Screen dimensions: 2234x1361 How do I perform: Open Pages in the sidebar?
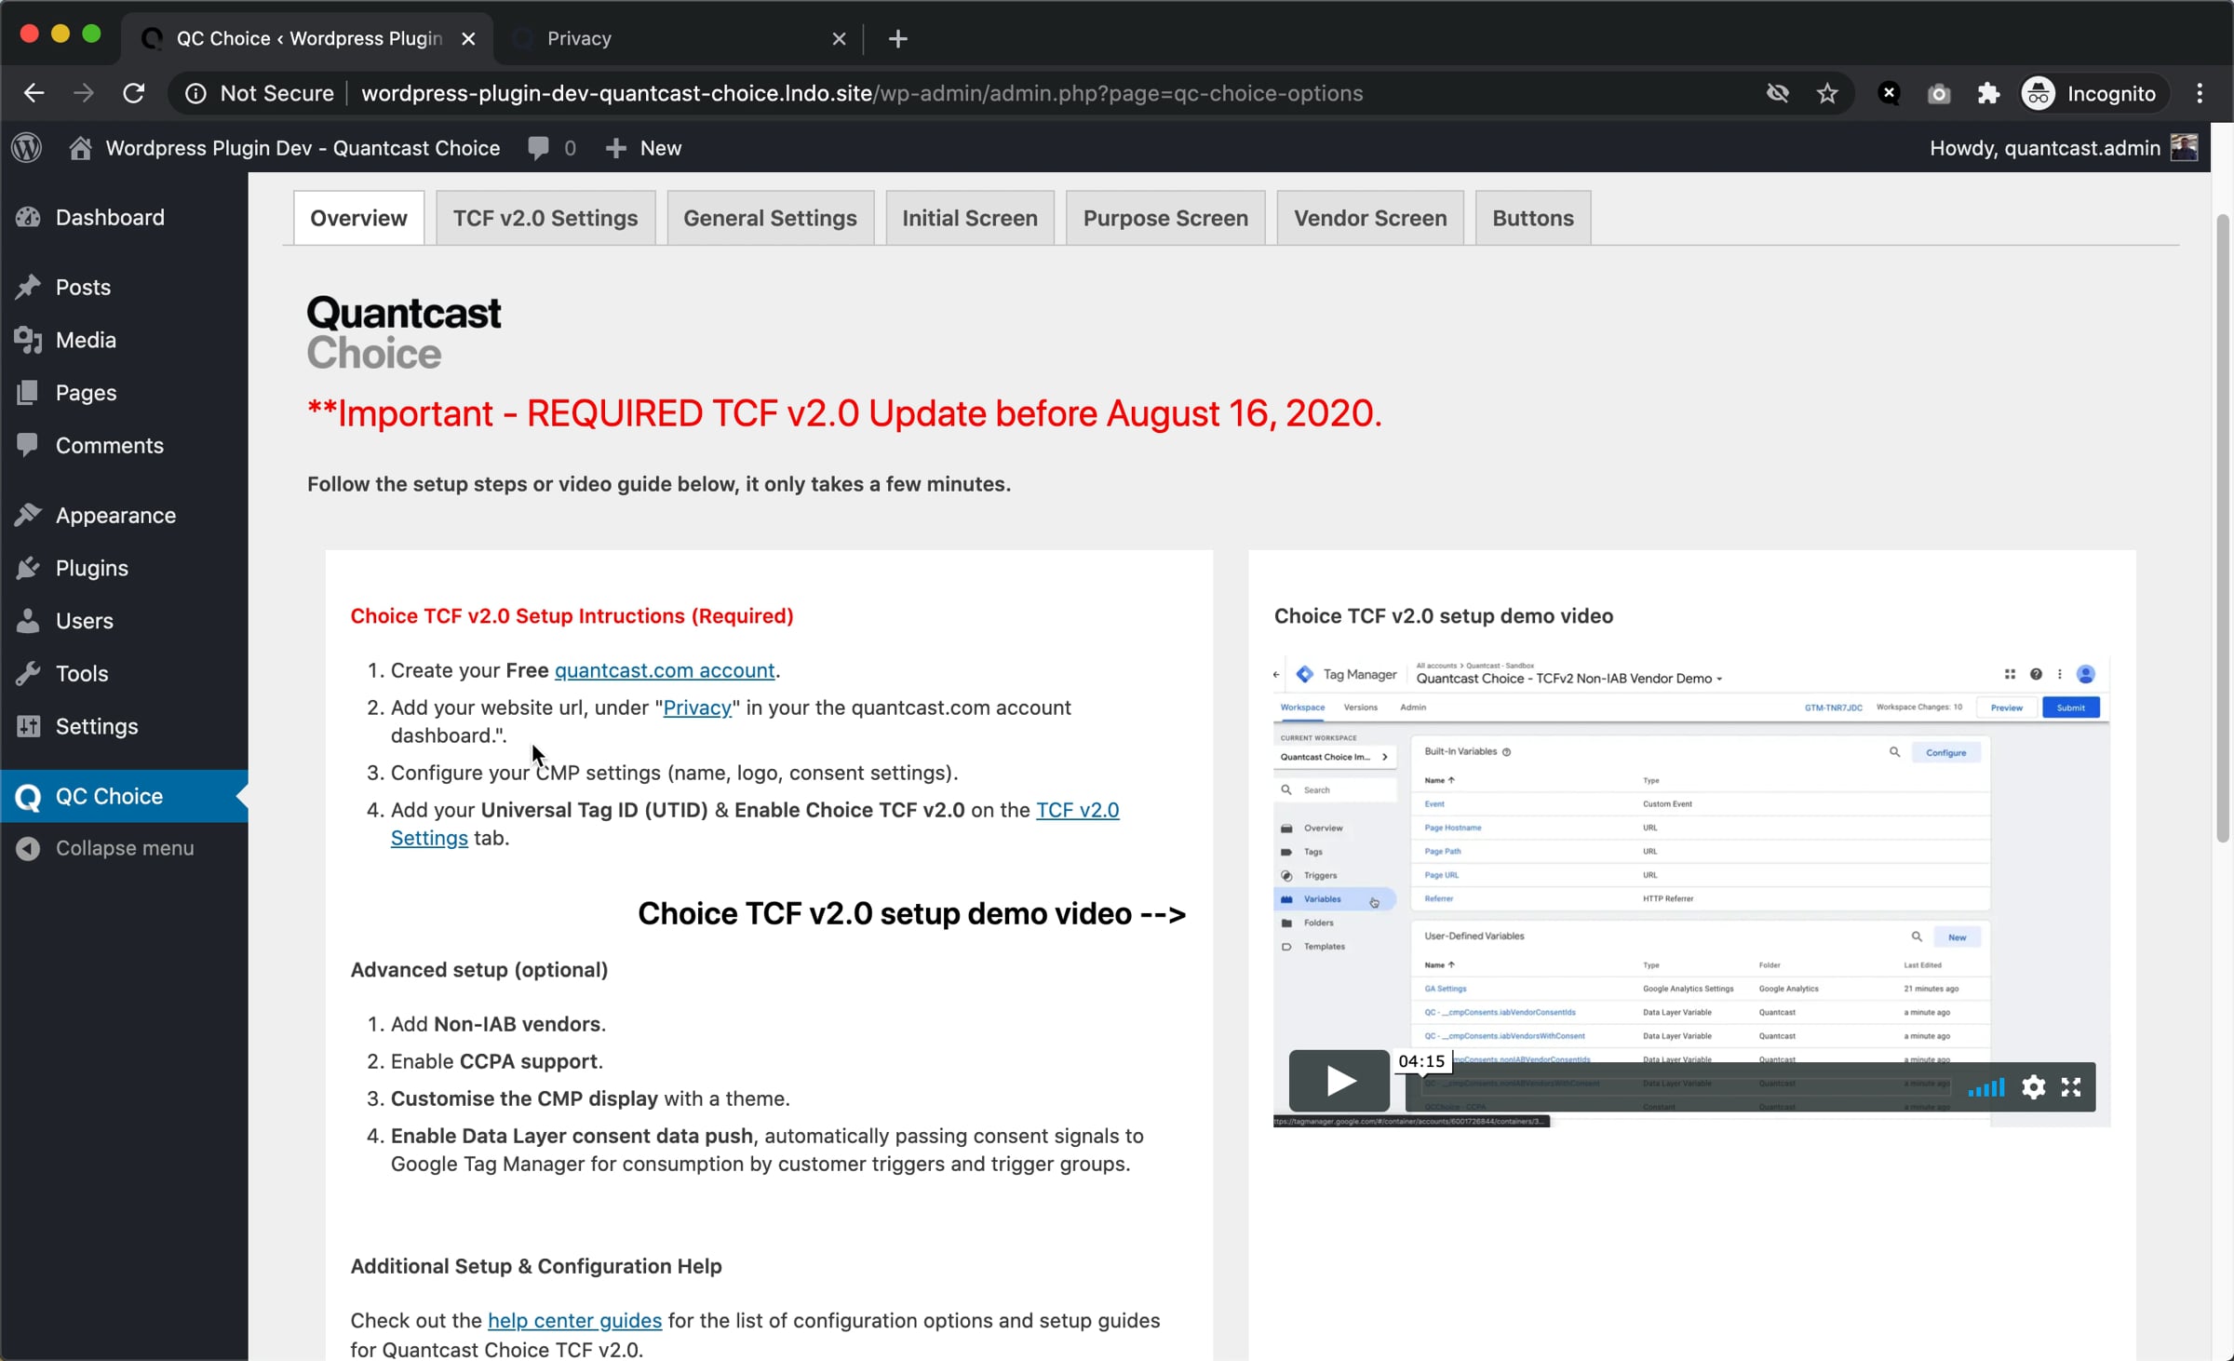point(125,393)
